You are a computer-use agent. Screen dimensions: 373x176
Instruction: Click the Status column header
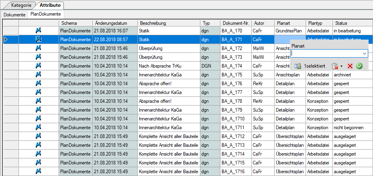click(x=352, y=23)
